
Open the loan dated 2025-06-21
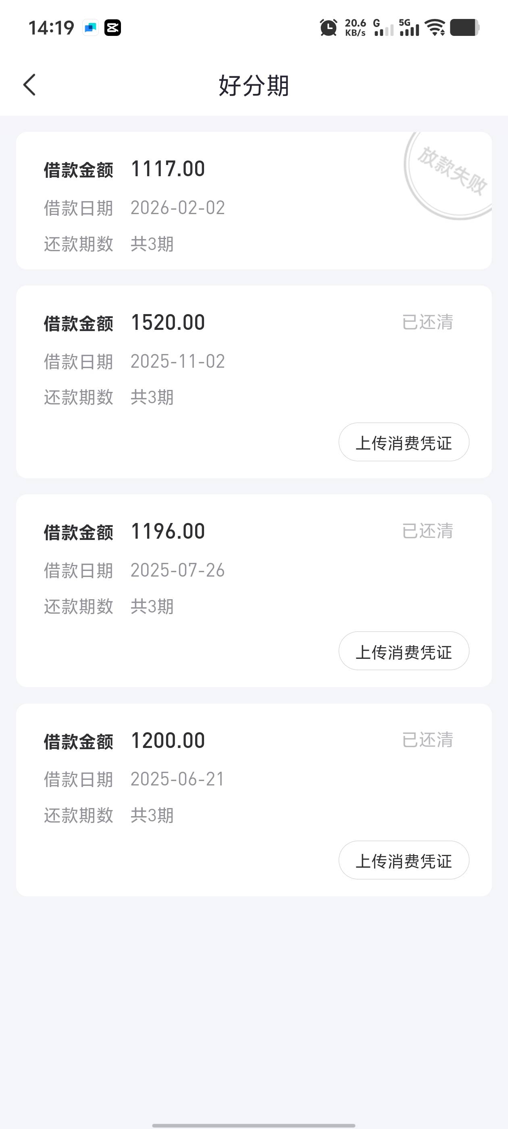point(177,779)
